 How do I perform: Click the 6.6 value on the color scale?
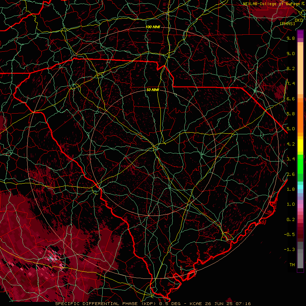pyautogui.click(x=291, y=99)
